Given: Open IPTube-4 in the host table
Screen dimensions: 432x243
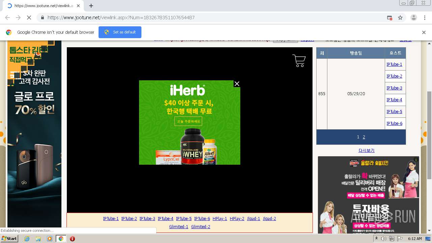Looking at the screenshot, I should pyautogui.click(x=394, y=100).
